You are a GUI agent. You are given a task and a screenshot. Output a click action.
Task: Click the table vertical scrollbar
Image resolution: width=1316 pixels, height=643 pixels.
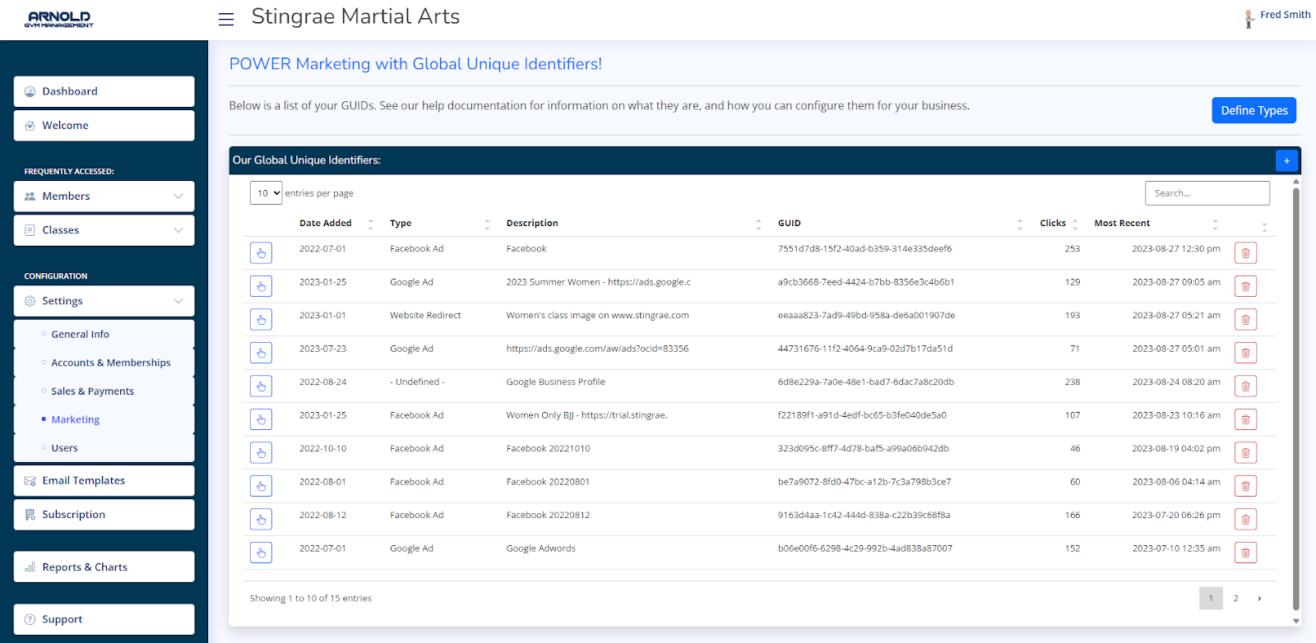[1296, 395]
